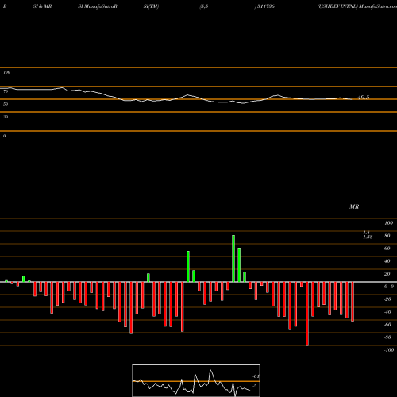
Task: Click the RSI axis label 0
Action: pyautogui.click(x=4, y=136)
